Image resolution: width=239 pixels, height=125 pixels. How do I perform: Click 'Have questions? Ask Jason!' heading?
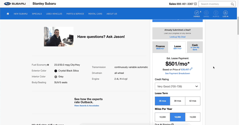pyautogui.click(x=101, y=37)
